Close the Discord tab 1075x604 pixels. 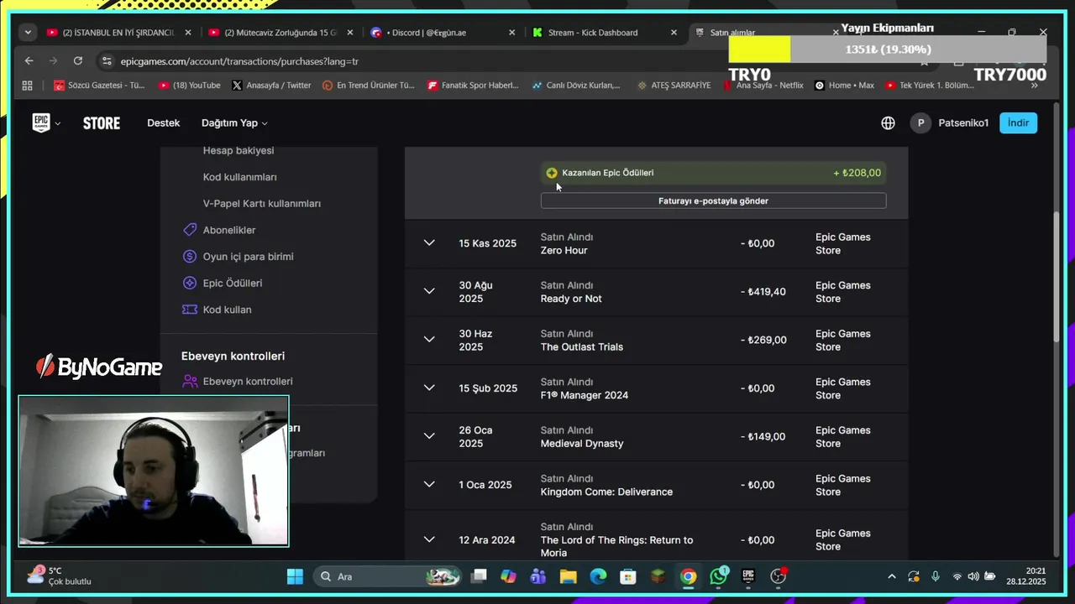[x=512, y=33]
